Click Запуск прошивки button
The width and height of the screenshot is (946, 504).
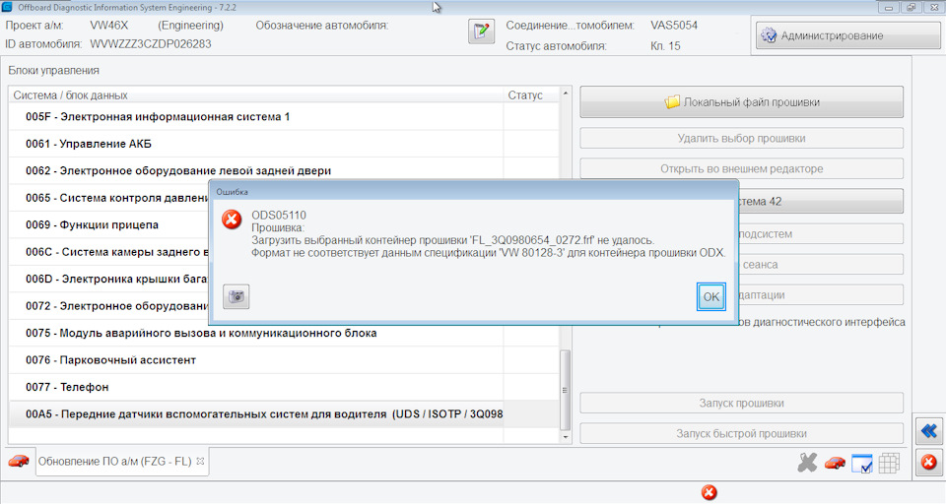741,403
